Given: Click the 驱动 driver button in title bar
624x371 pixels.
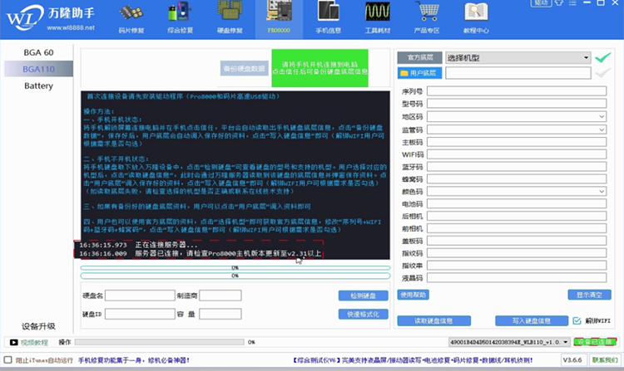Looking at the screenshot, I should [542, 2].
